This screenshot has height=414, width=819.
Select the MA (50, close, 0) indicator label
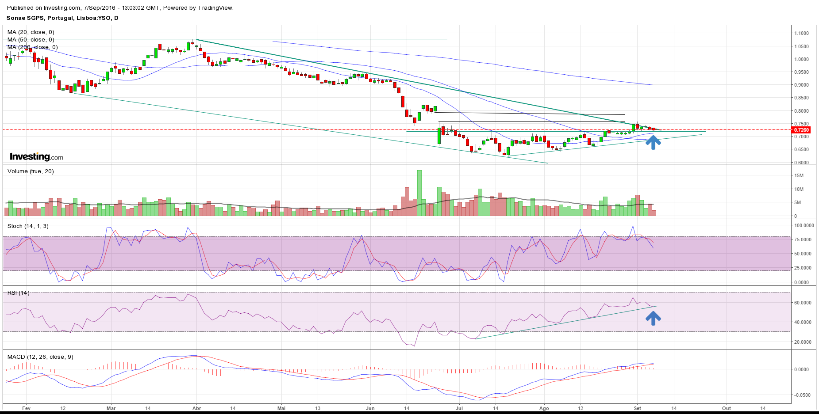coord(31,40)
